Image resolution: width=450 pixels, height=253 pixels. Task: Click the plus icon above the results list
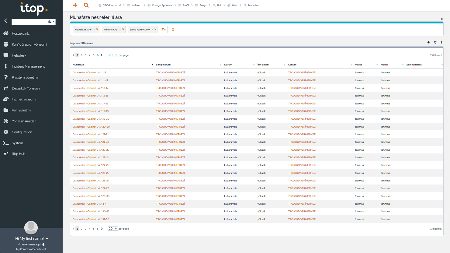coord(428,42)
